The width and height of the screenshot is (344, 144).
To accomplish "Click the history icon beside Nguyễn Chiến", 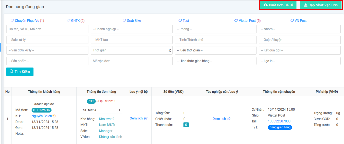I will pyautogui.click(x=54, y=116).
